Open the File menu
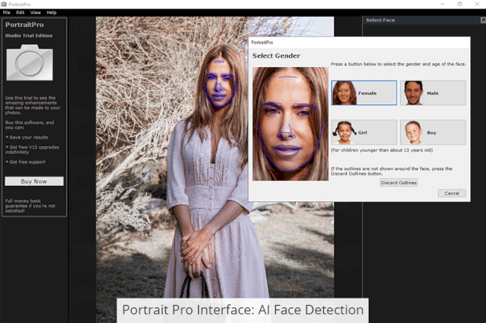This screenshot has height=323, width=486. (7, 13)
